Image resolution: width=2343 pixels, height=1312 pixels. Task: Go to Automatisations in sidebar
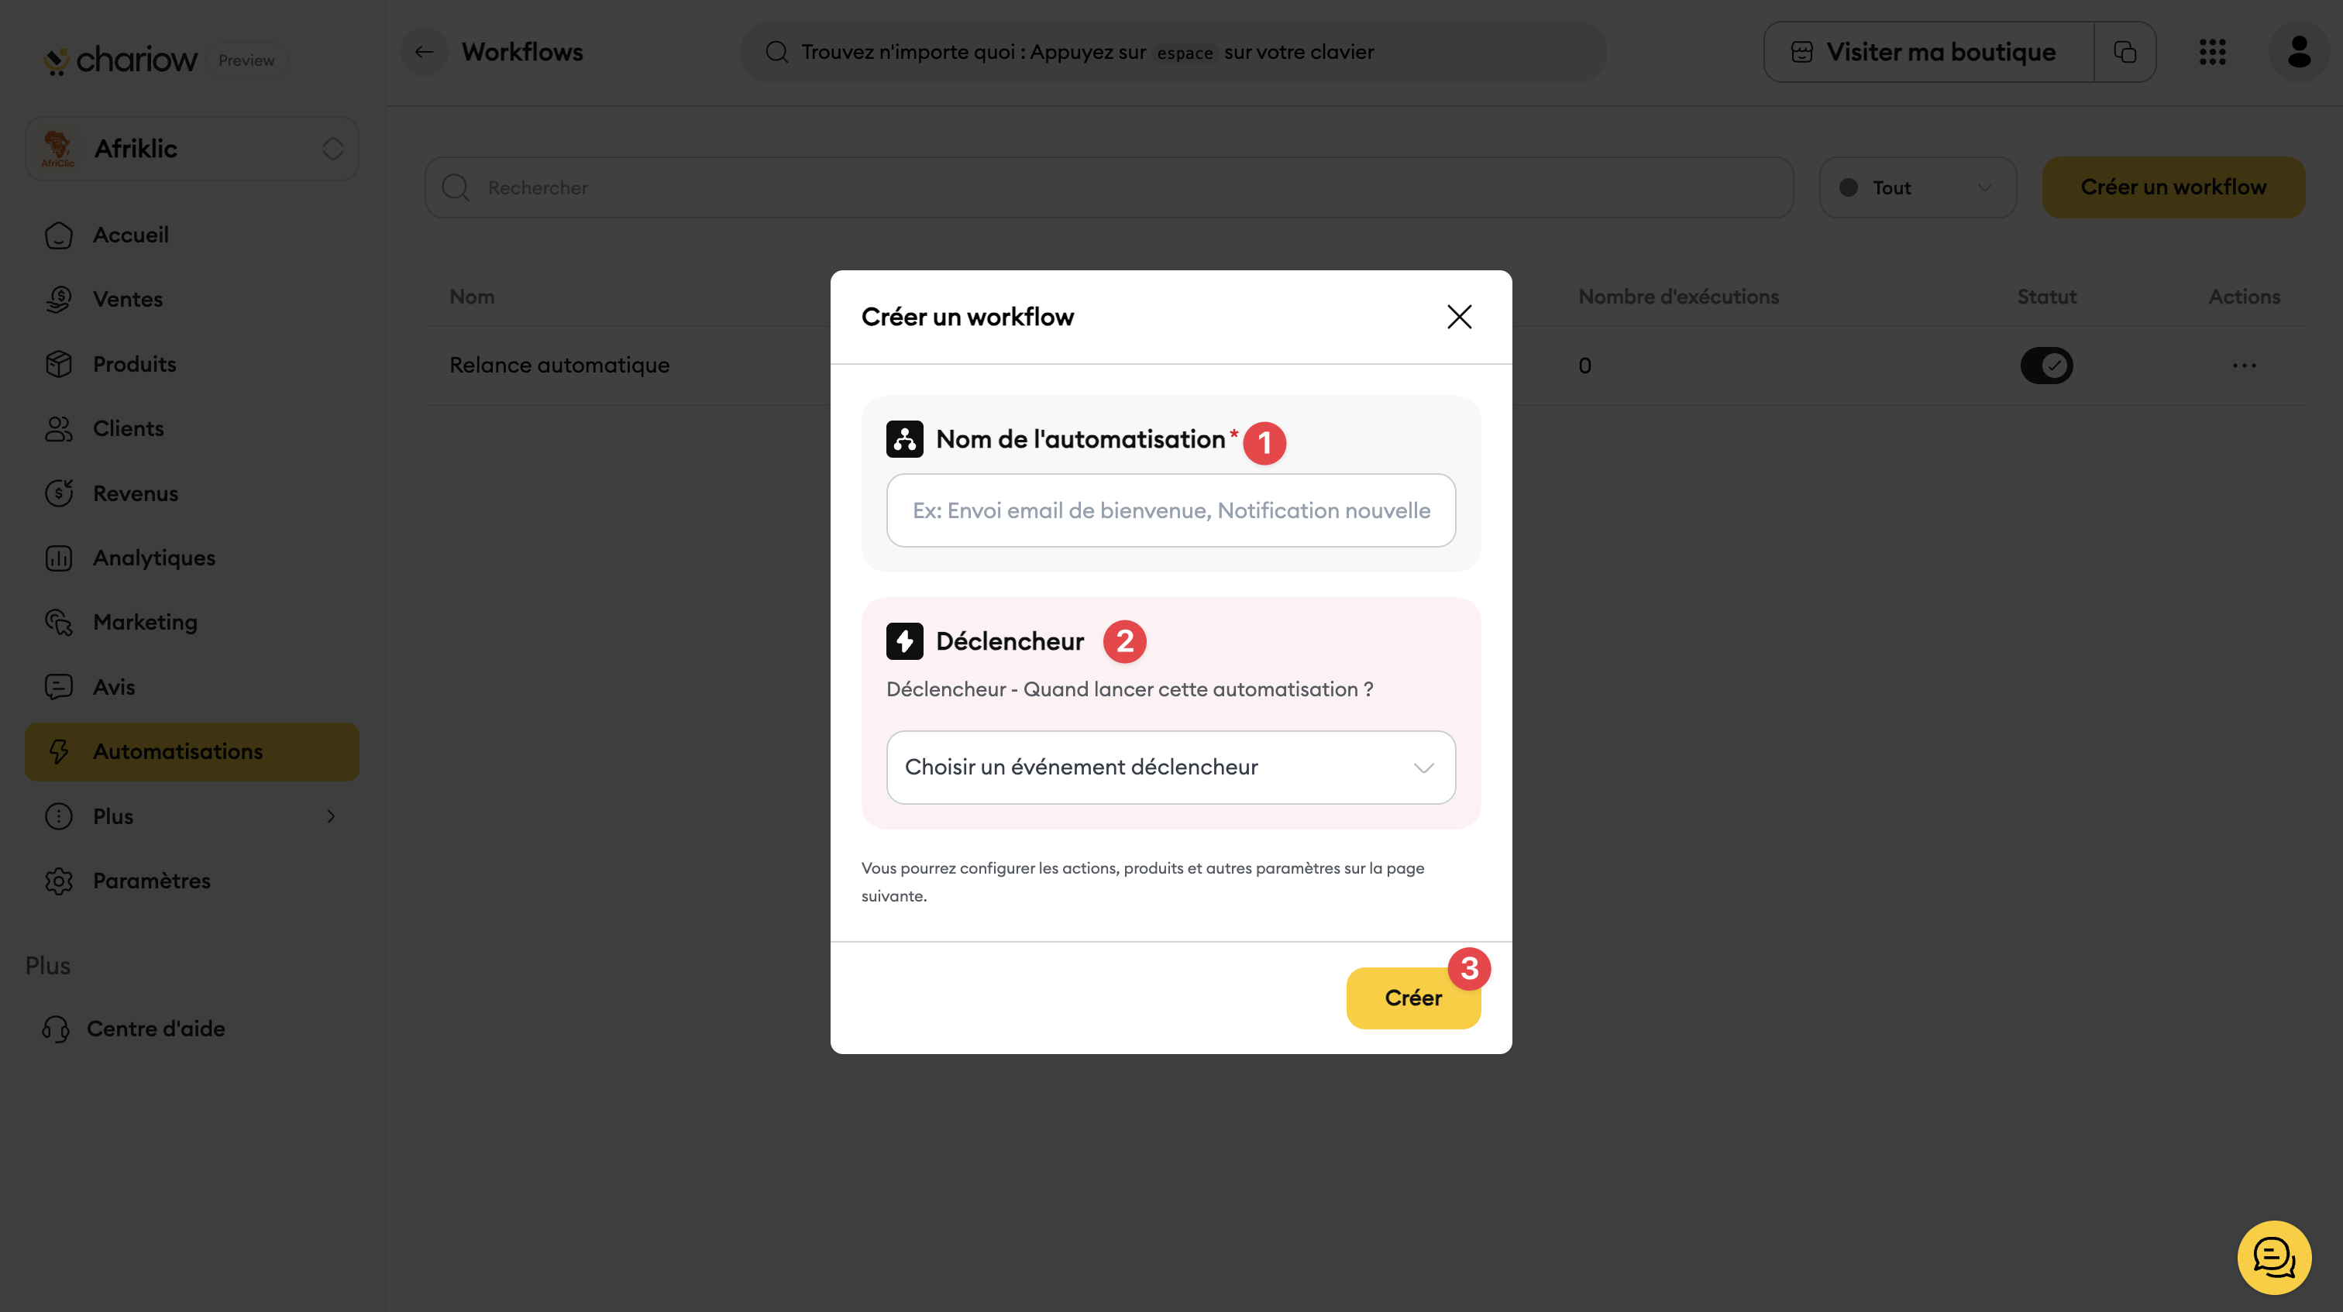(x=192, y=751)
